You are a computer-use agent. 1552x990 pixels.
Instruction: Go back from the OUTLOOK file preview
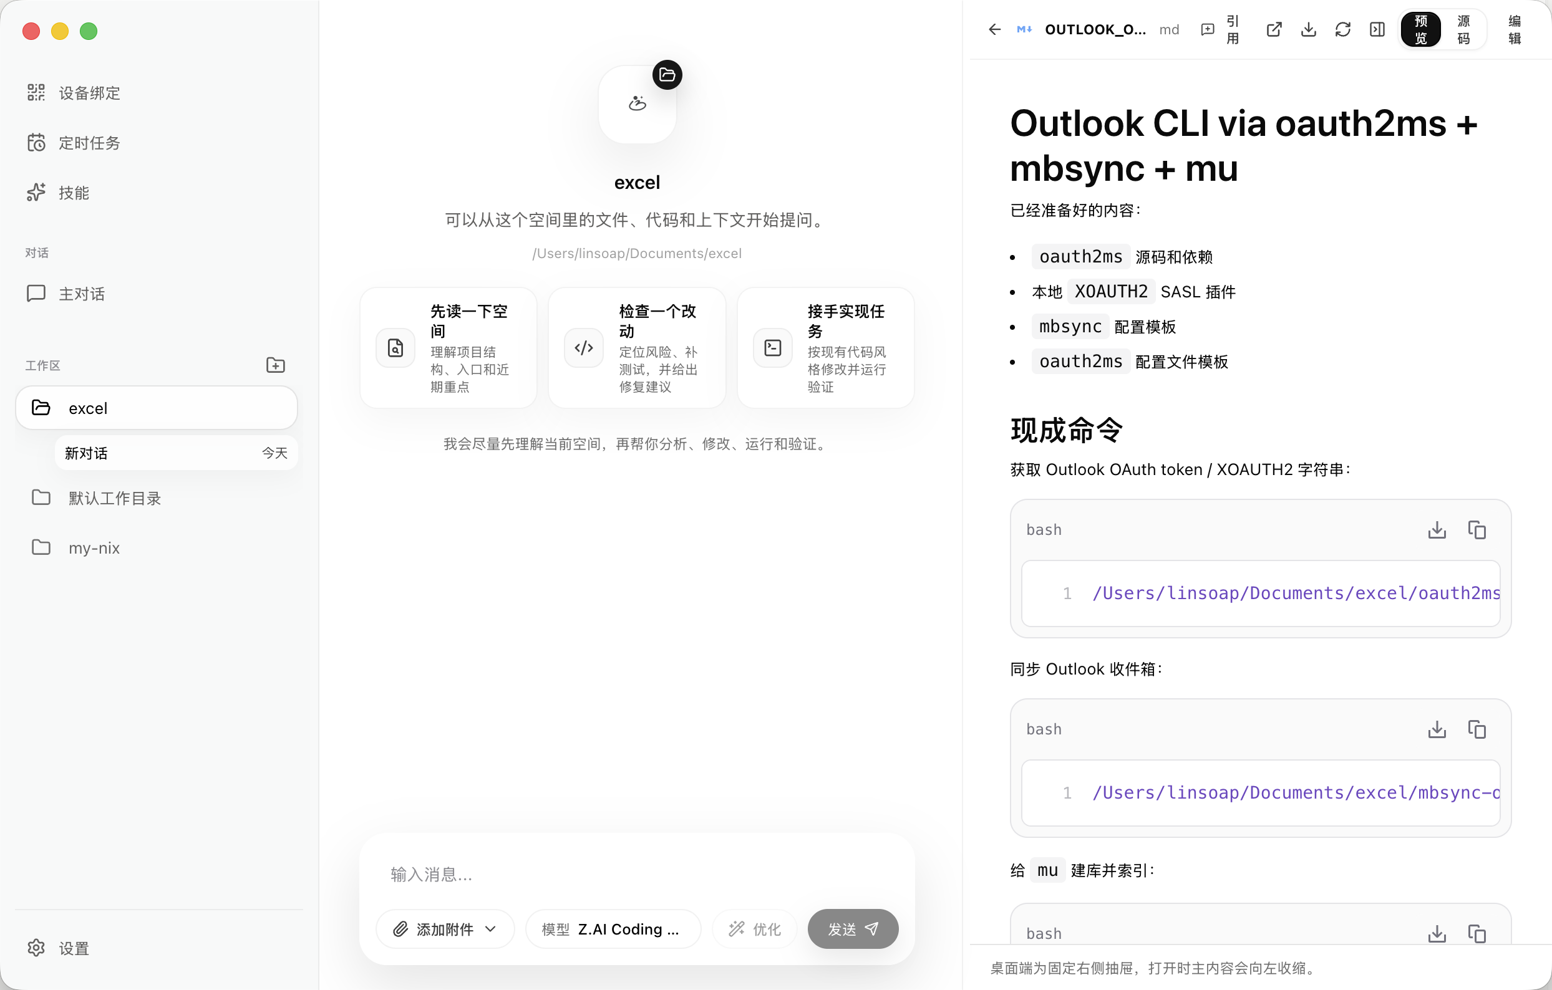[994, 30]
